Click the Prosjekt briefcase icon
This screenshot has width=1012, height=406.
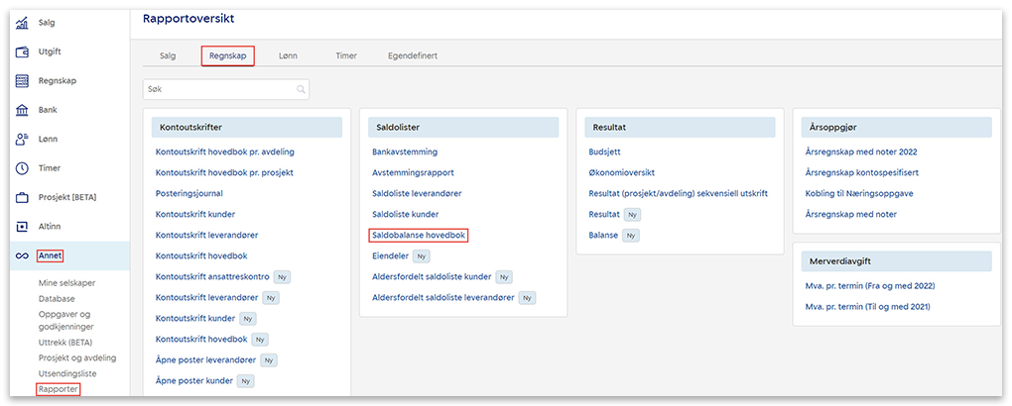(22, 197)
